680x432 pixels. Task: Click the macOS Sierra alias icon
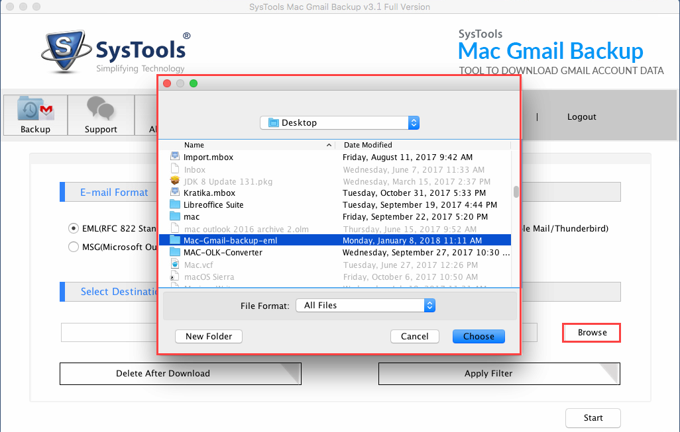[x=175, y=276]
